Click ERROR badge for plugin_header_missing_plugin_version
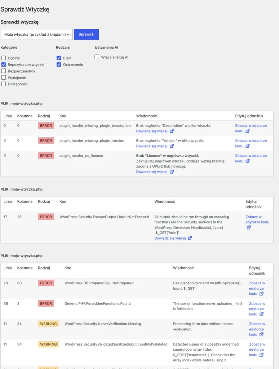The image size is (279, 369). [46, 141]
